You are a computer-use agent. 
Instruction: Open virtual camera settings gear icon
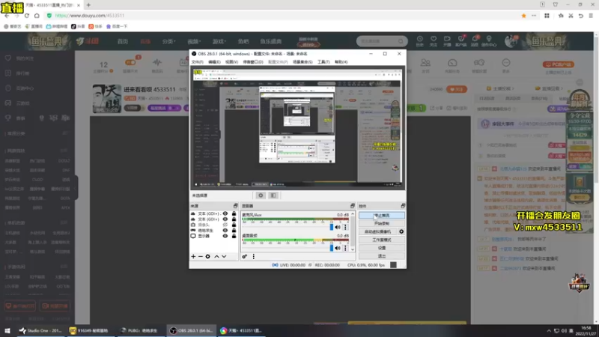(x=401, y=231)
